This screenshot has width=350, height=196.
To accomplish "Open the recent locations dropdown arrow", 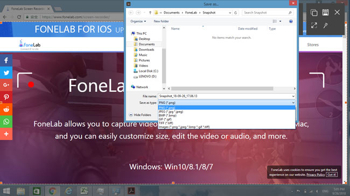I will point(144,13).
